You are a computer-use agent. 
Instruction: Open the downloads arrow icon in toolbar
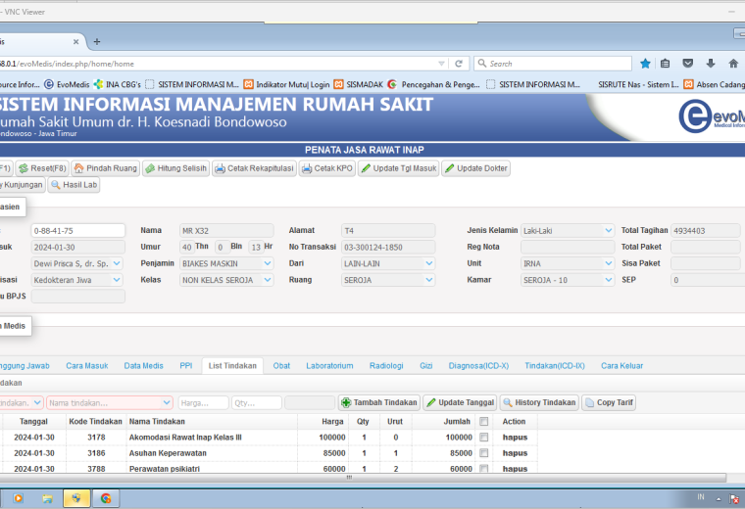[711, 64]
